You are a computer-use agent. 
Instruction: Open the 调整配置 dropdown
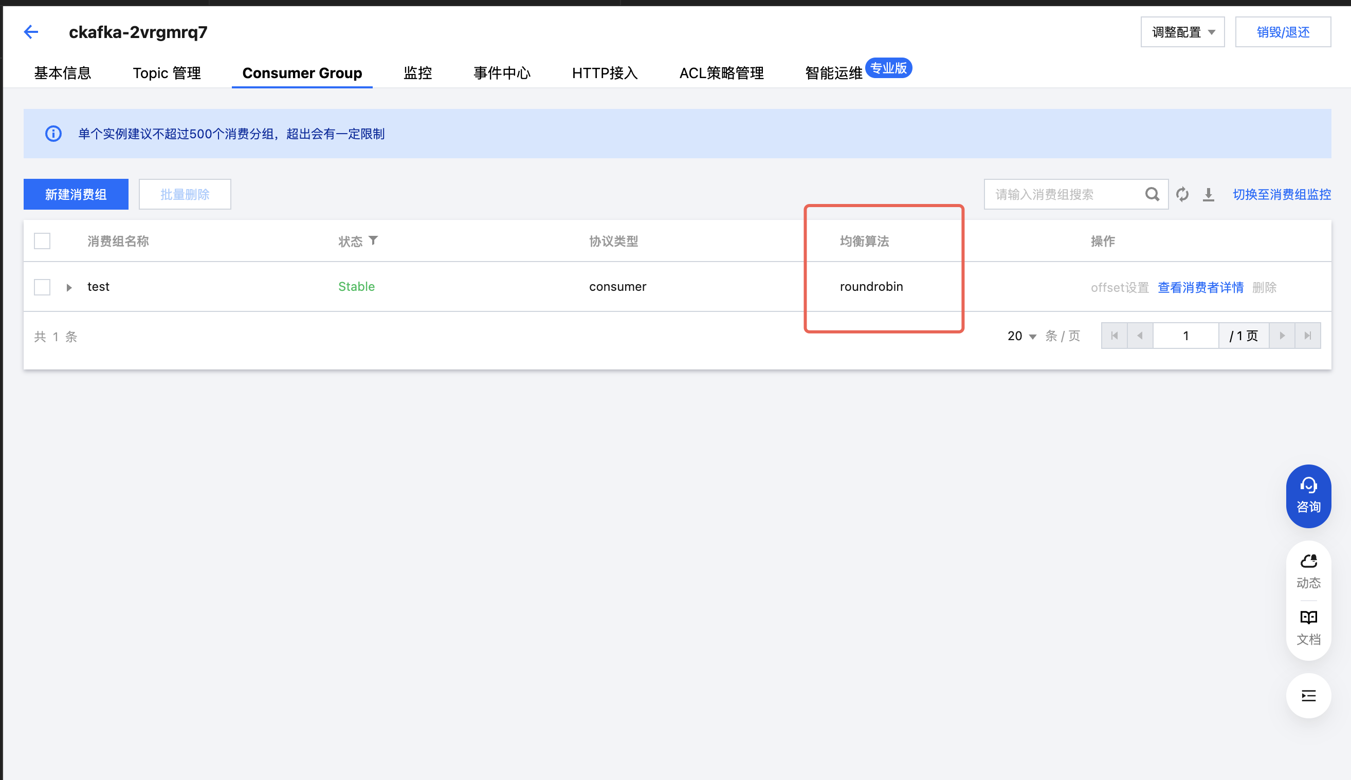pos(1182,32)
